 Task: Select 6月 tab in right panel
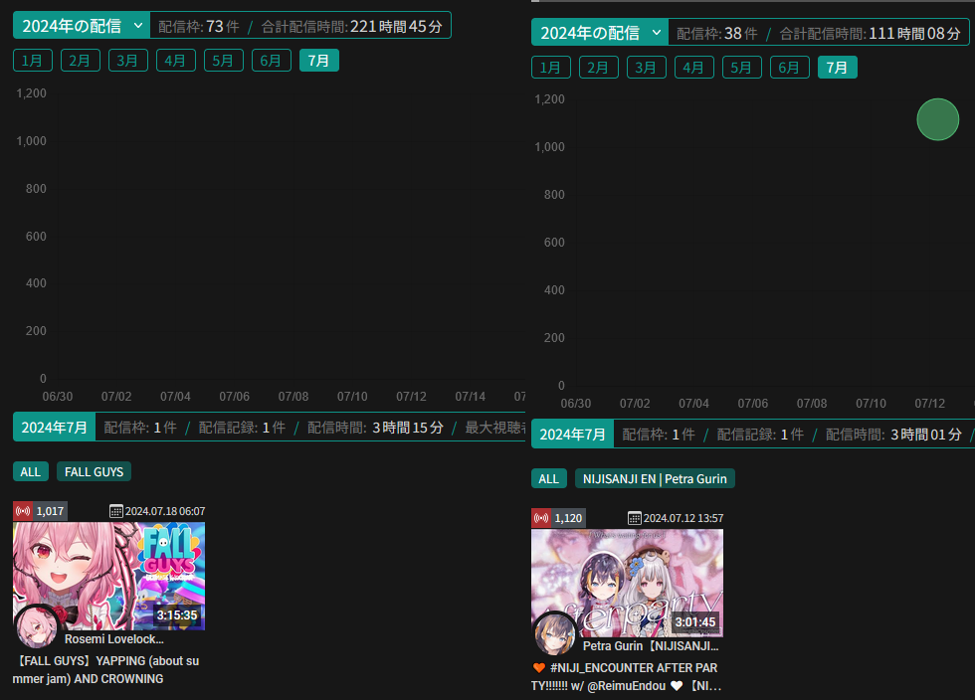click(x=790, y=68)
